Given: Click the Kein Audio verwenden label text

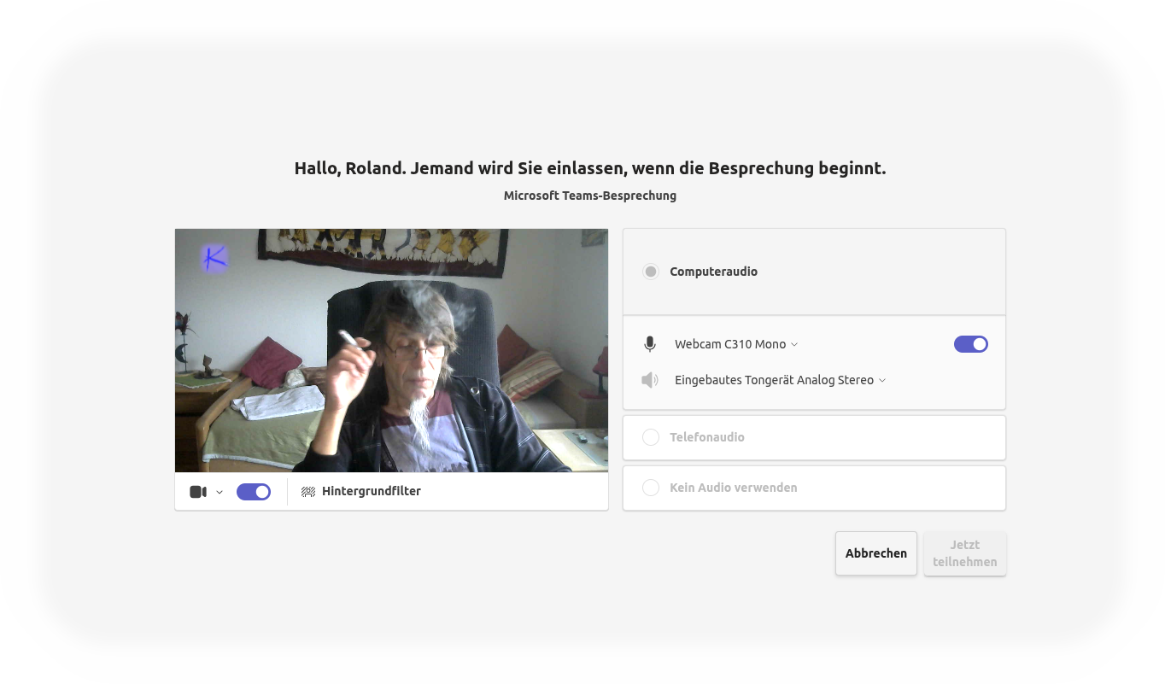Looking at the screenshot, I should click(733, 488).
